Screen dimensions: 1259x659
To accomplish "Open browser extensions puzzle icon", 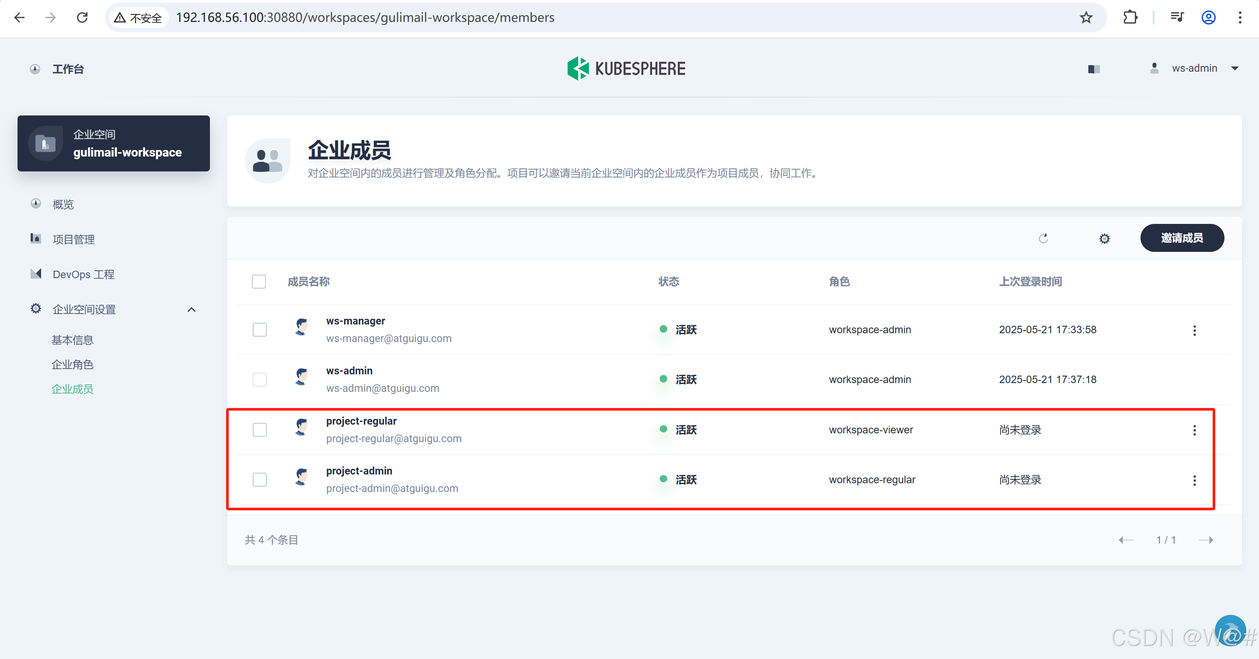I will pyautogui.click(x=1130, y=17).
